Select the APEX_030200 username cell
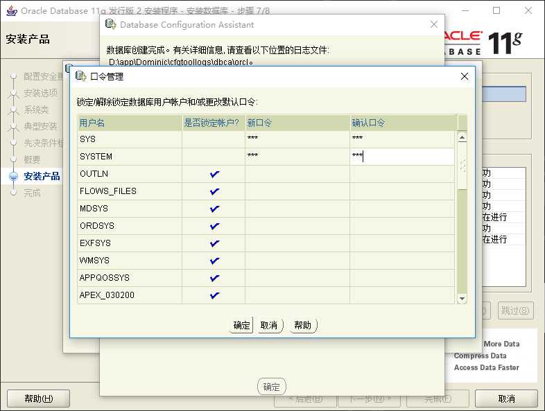This screenshot has height=411, width=545. (x=130, y=295)
